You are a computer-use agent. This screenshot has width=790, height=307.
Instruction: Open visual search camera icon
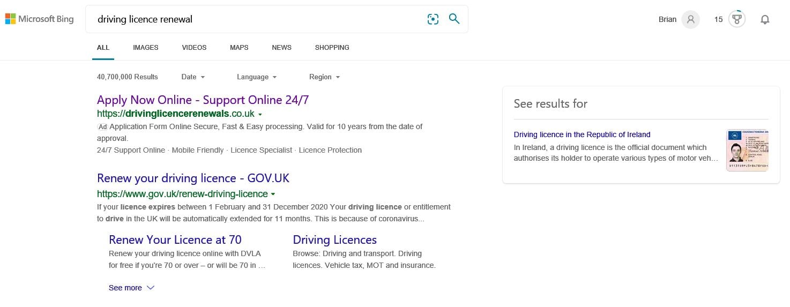tap(433, 19)
